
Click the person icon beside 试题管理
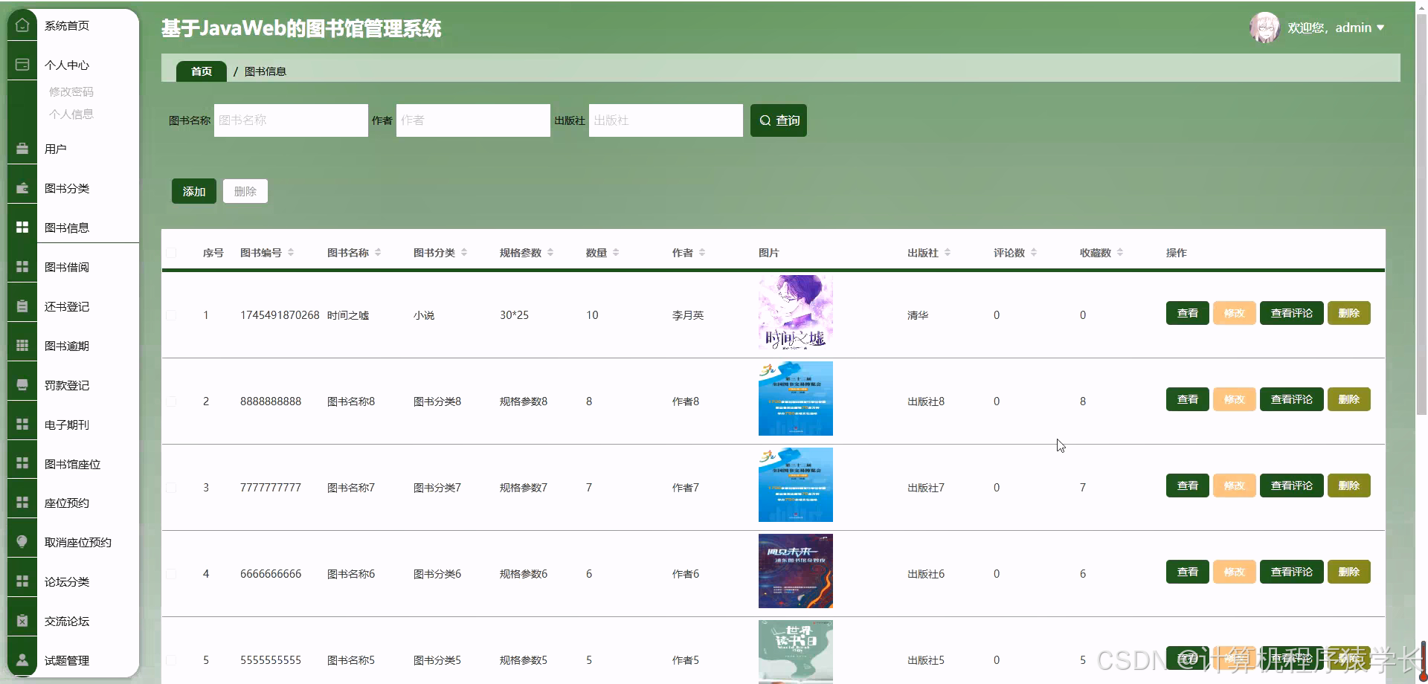pos(22,660)
